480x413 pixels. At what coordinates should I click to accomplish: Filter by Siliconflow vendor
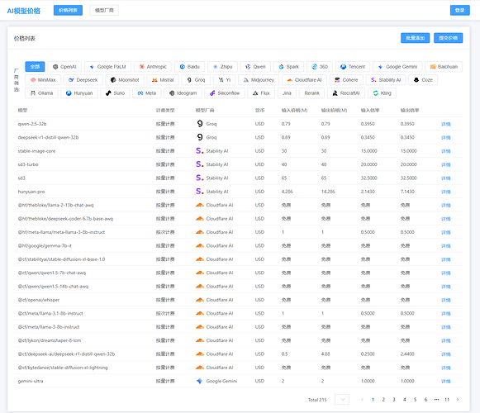[225, 93]
